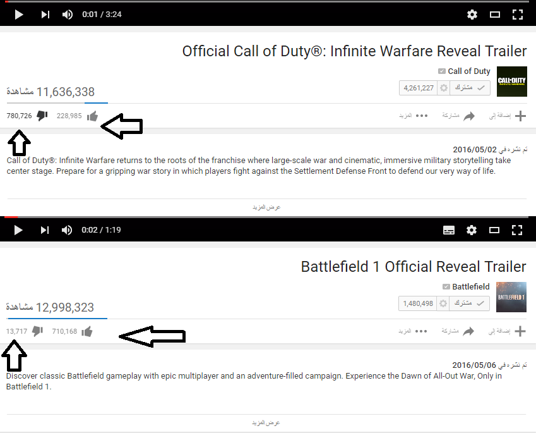The image size is (536, 433).
Task: Select the 12,998,323 view count
Action: click(50, 307)
